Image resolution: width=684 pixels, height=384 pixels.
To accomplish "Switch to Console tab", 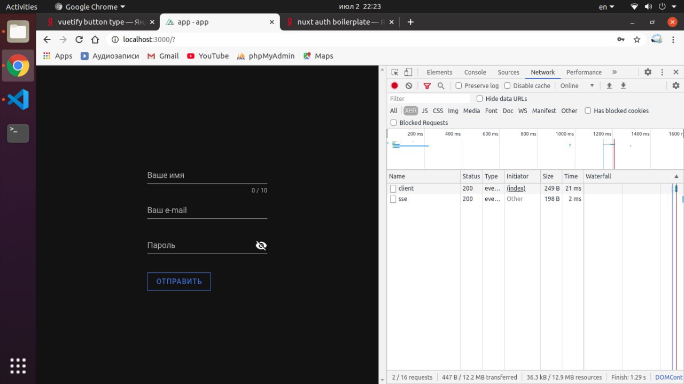I will point(475,72).
